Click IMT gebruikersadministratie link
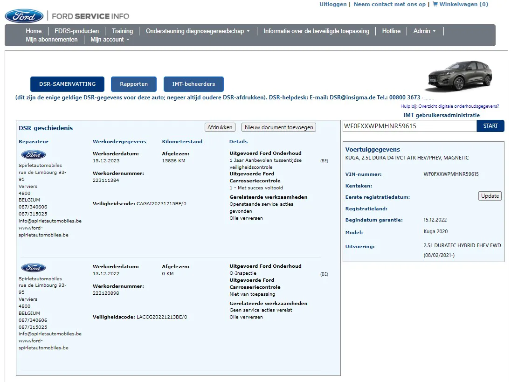The height and width of the screenshot is (382, 511). (442, 115)
